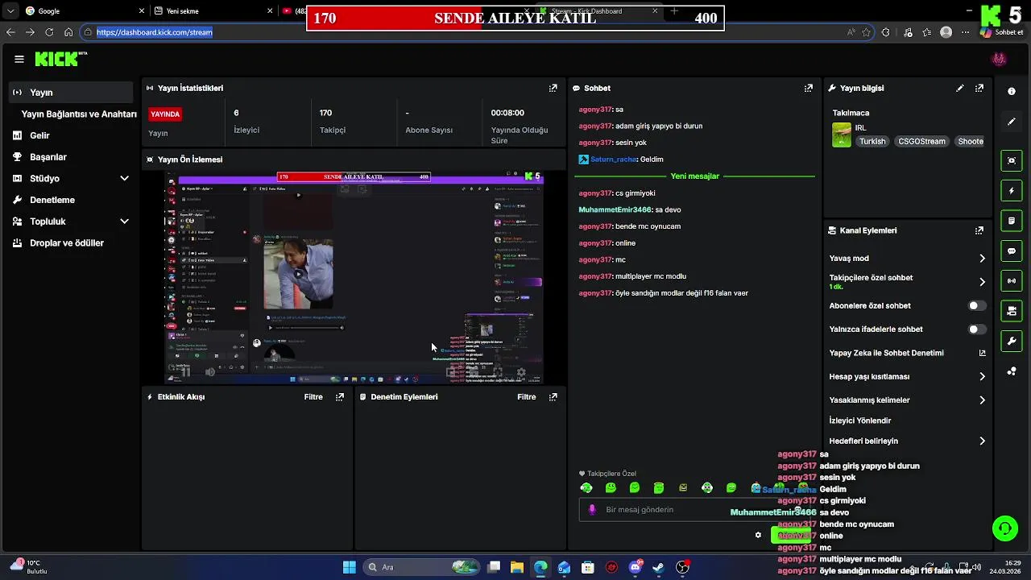
Task: Open the green headset support button
Action: [1004, 528]
